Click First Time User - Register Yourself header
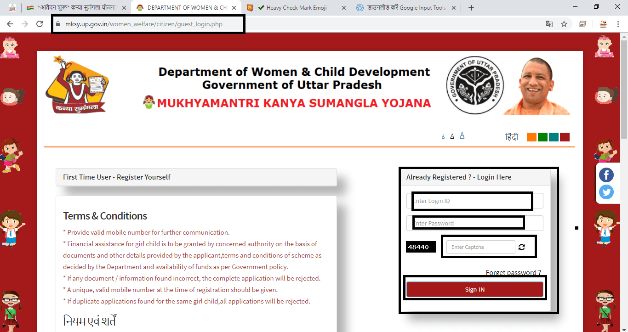This screenshot has height=332, width=628. pyautogui.click(x=196, y=177)
